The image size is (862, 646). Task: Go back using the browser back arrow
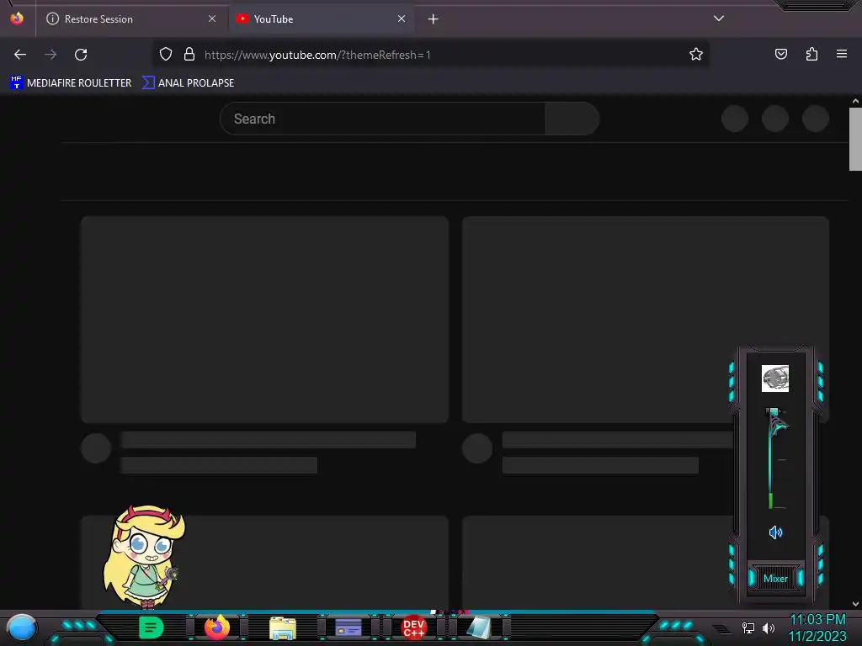pyautogui.click(x=20, y=55)
